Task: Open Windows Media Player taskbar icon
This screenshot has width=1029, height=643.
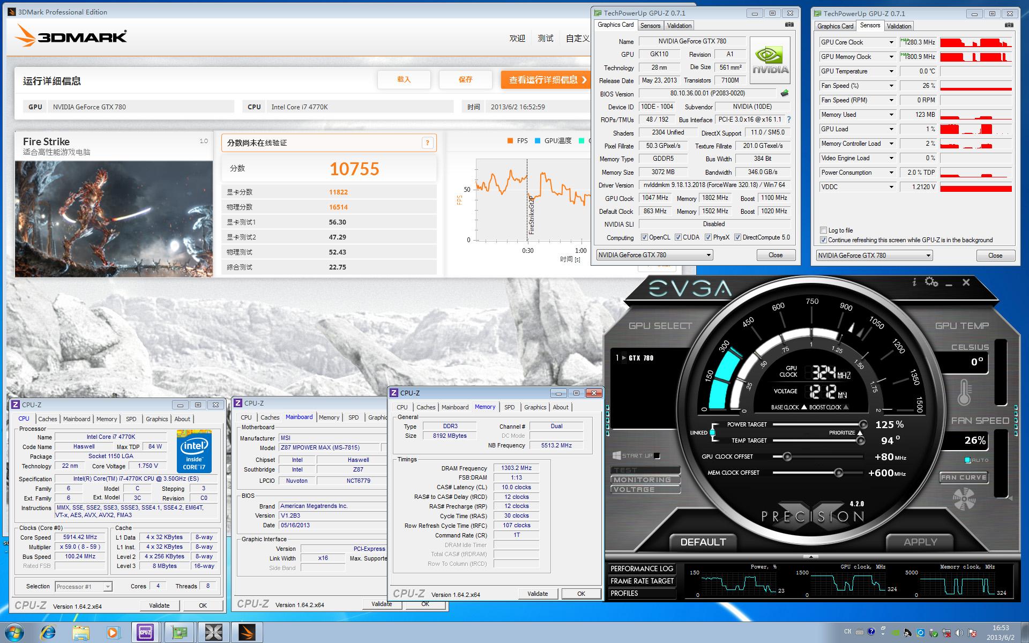Action: tap(113, 633)
